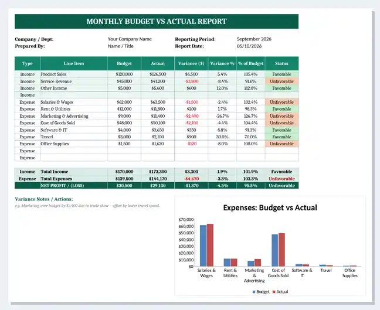Select the 'Cost of Goods Sold' table cell
This screenshot has width=380, height=310.
(x=74, y=123)
